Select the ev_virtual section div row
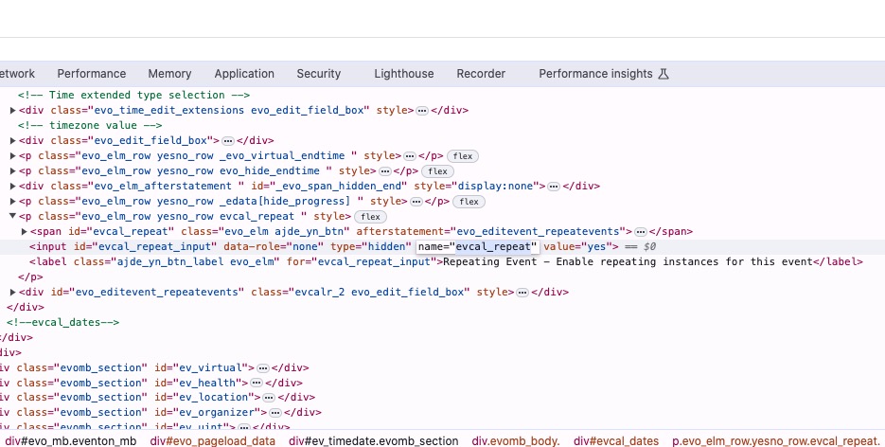The width and height of the screenshot is (885, 447). (x=154, y=367)
